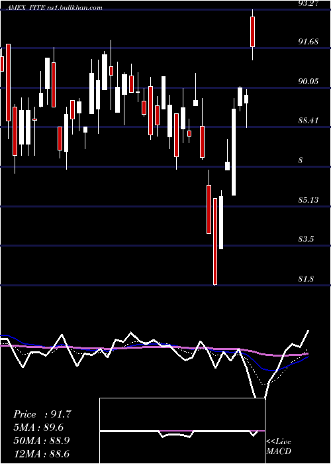Click the 12MA : 88.6 readout

click(41, 453)
